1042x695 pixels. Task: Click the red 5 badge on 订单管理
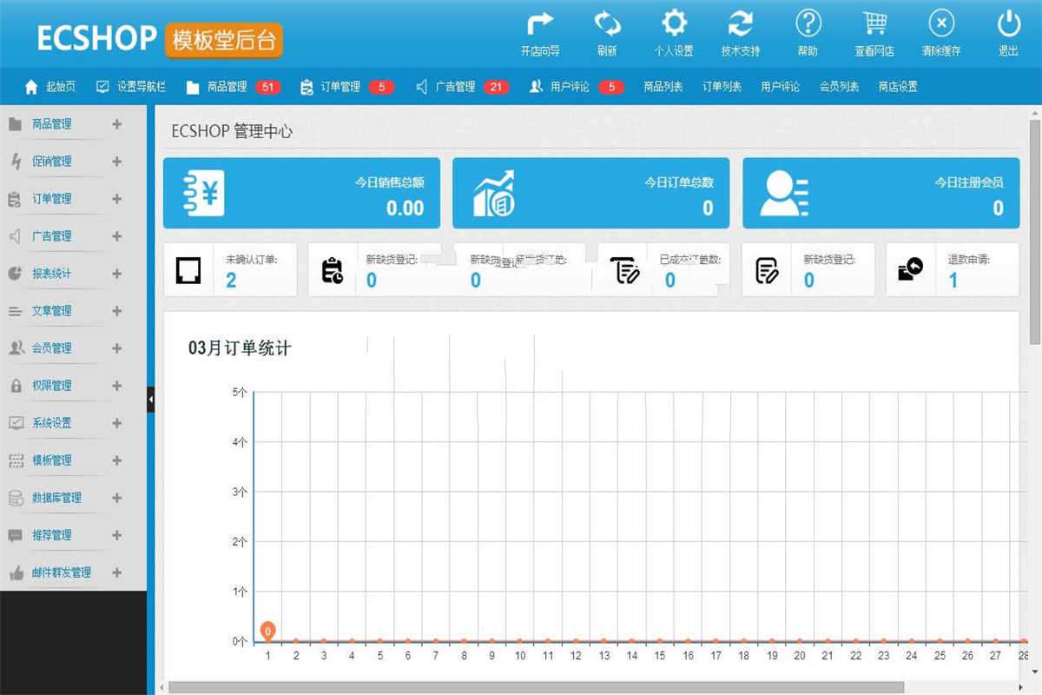point(381,87)
